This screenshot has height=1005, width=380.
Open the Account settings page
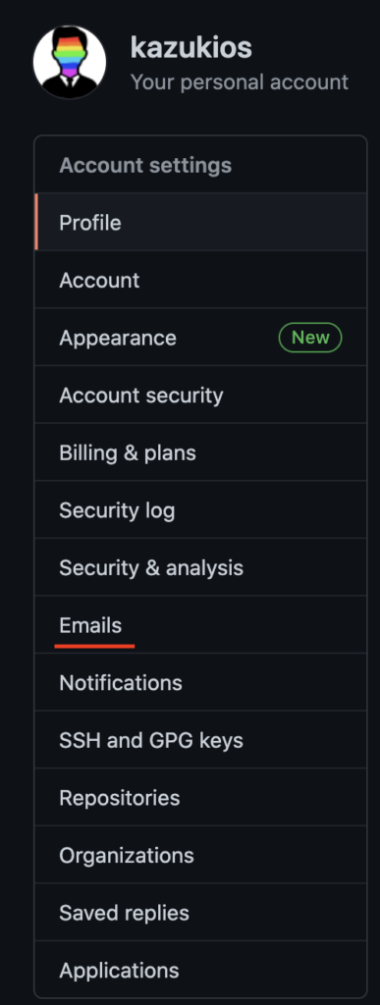200,280
